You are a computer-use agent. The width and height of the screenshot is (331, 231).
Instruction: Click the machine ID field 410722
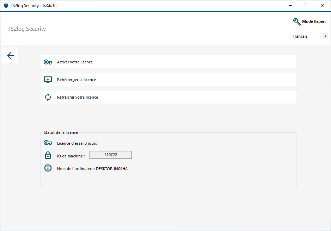111,155
